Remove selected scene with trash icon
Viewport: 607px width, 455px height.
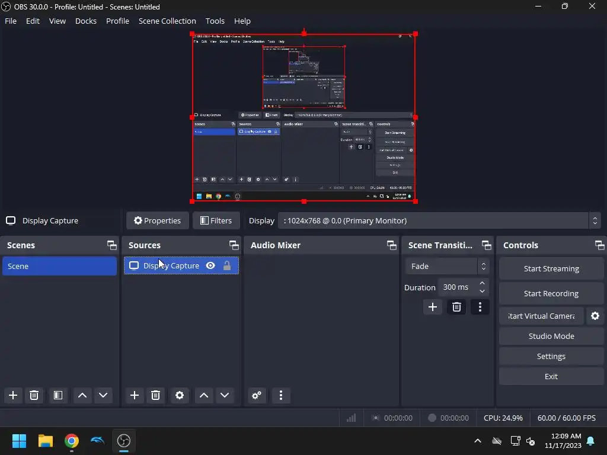(34, 395)
